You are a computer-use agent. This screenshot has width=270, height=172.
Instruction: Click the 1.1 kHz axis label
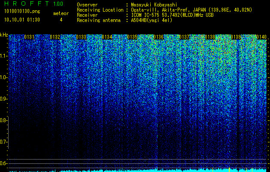coord(3,56)
